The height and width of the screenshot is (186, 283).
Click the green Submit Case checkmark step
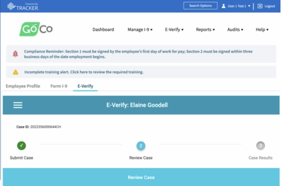[22, 145]
